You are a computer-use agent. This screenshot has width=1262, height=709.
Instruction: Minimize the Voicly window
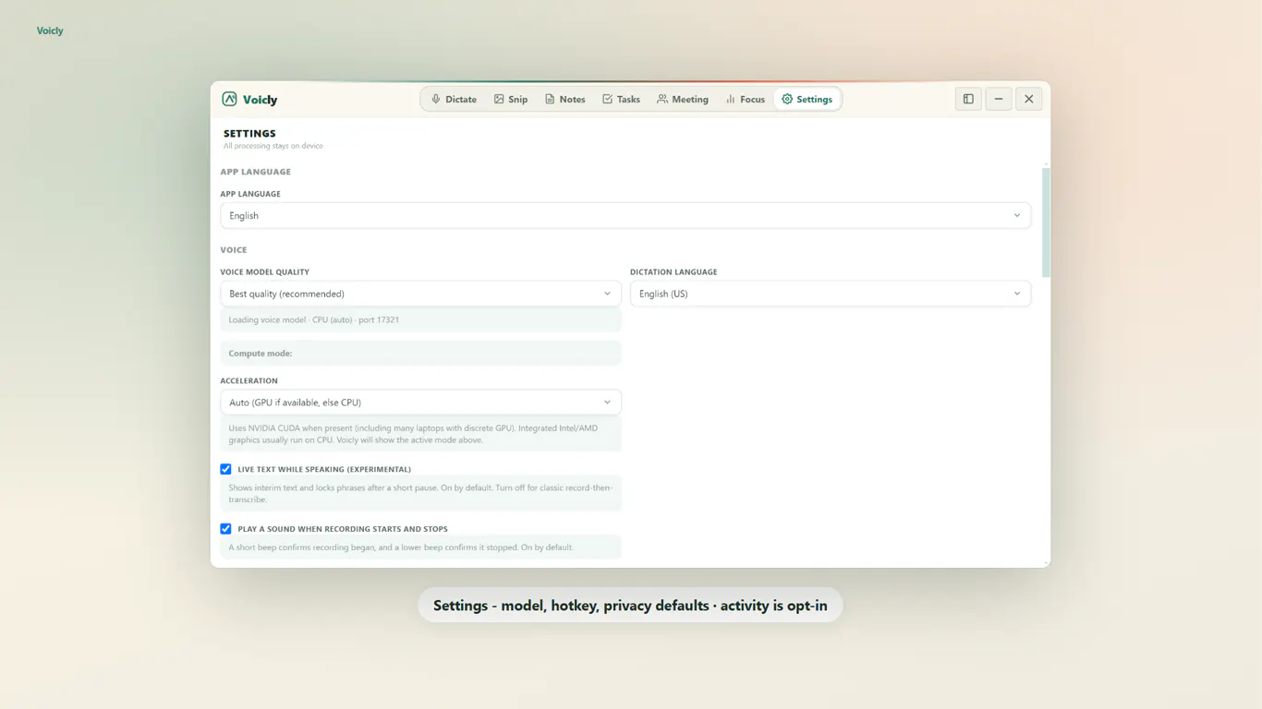(999, 99)
